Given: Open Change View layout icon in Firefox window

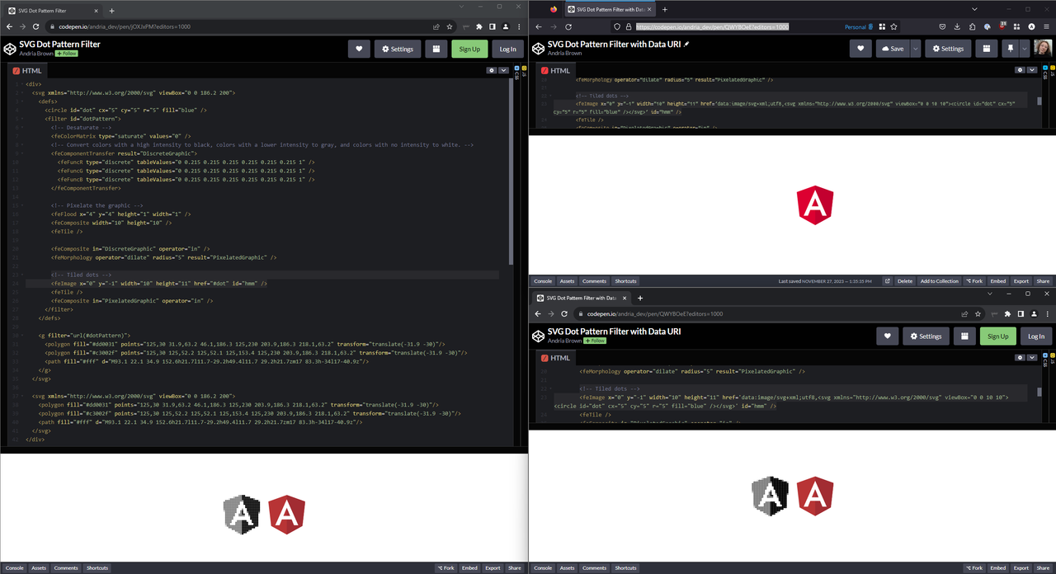Looking at the screenshot, I should [x=986, y=49].
